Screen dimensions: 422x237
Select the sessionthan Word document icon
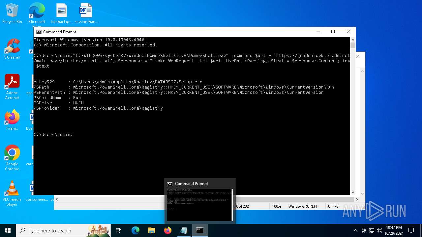click(86, 14)
